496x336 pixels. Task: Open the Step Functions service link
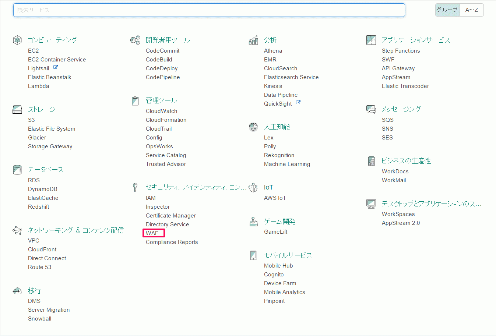click(401, 51)
